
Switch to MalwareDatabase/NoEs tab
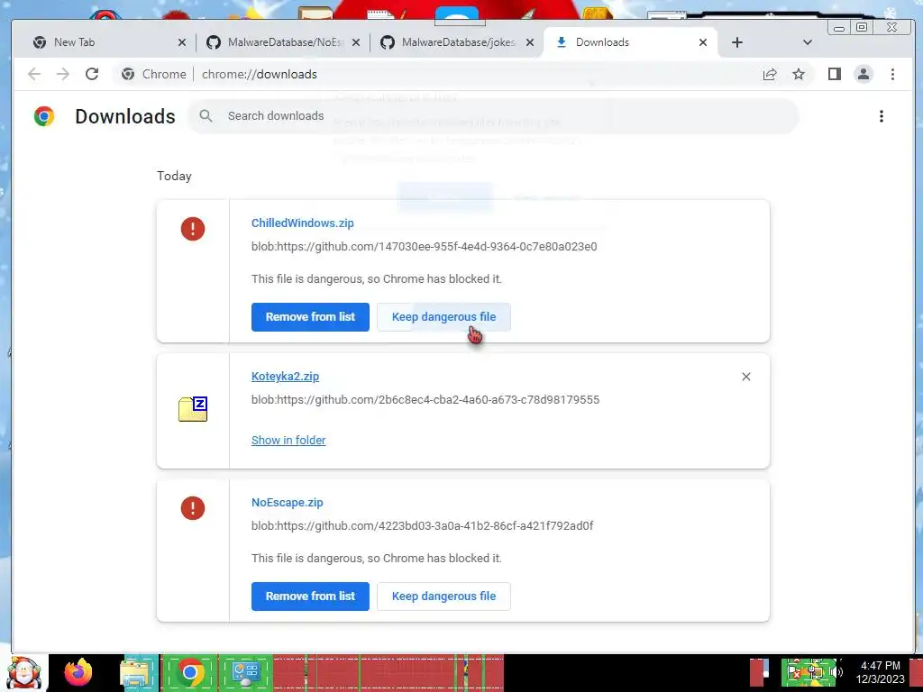282,42
